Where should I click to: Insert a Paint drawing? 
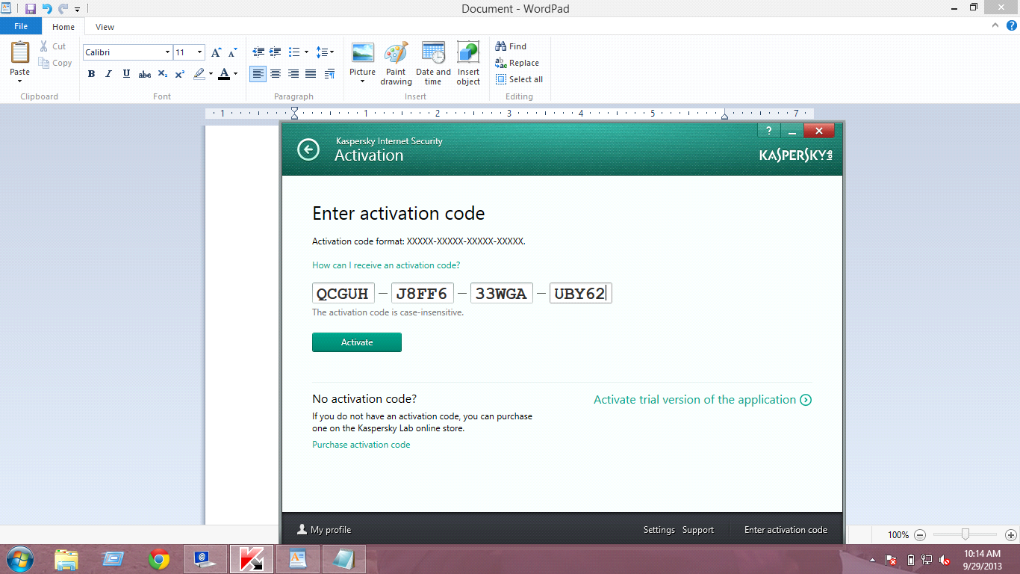click(x=396, y=64)
